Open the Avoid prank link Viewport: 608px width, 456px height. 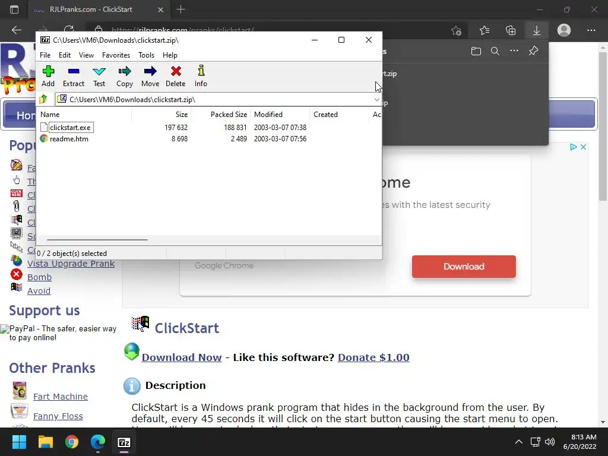pyautogui.click(x=39, y=291)
